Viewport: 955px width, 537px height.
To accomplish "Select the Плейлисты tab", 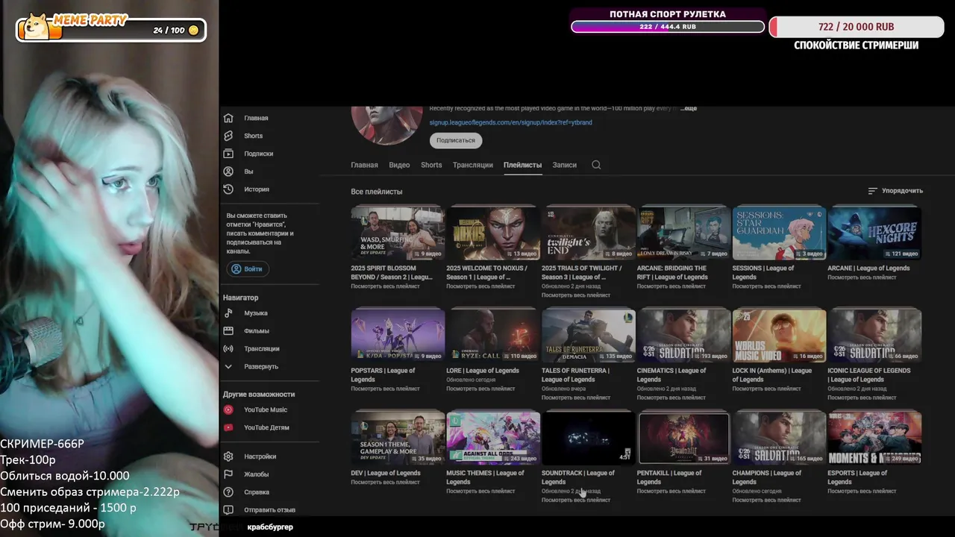I will 522,165.
